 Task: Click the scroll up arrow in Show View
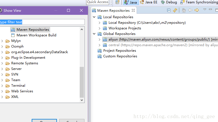(x=82, y=29)
